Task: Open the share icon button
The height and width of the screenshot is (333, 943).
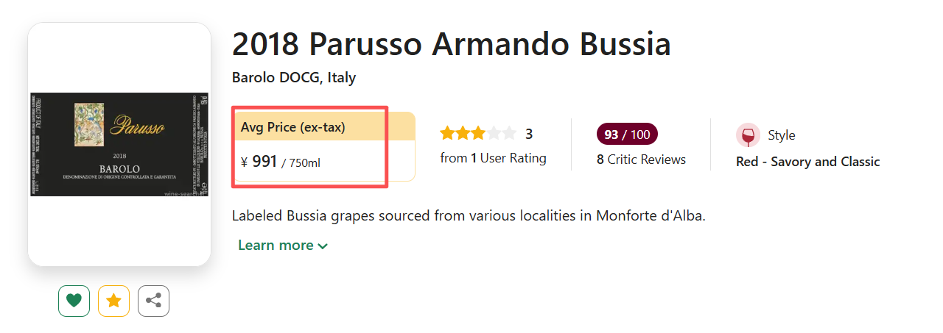Action: (x=153, y=301)
